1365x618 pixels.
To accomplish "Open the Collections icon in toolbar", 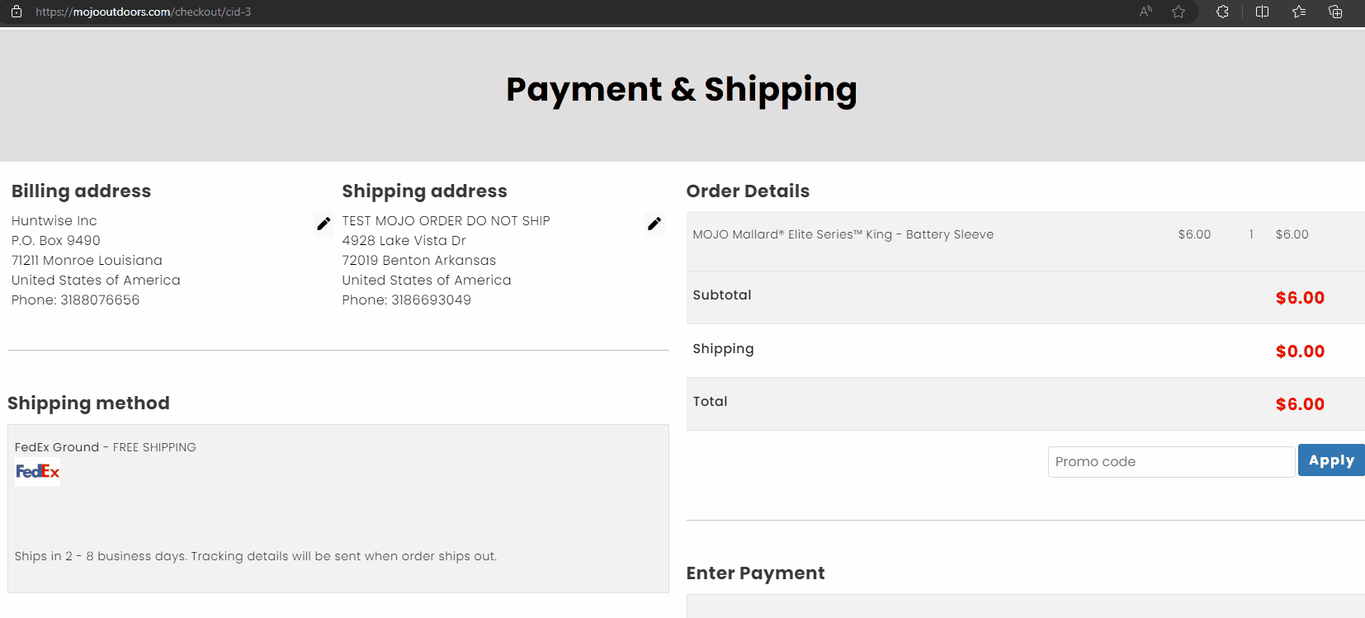I will coord(1335,12).
